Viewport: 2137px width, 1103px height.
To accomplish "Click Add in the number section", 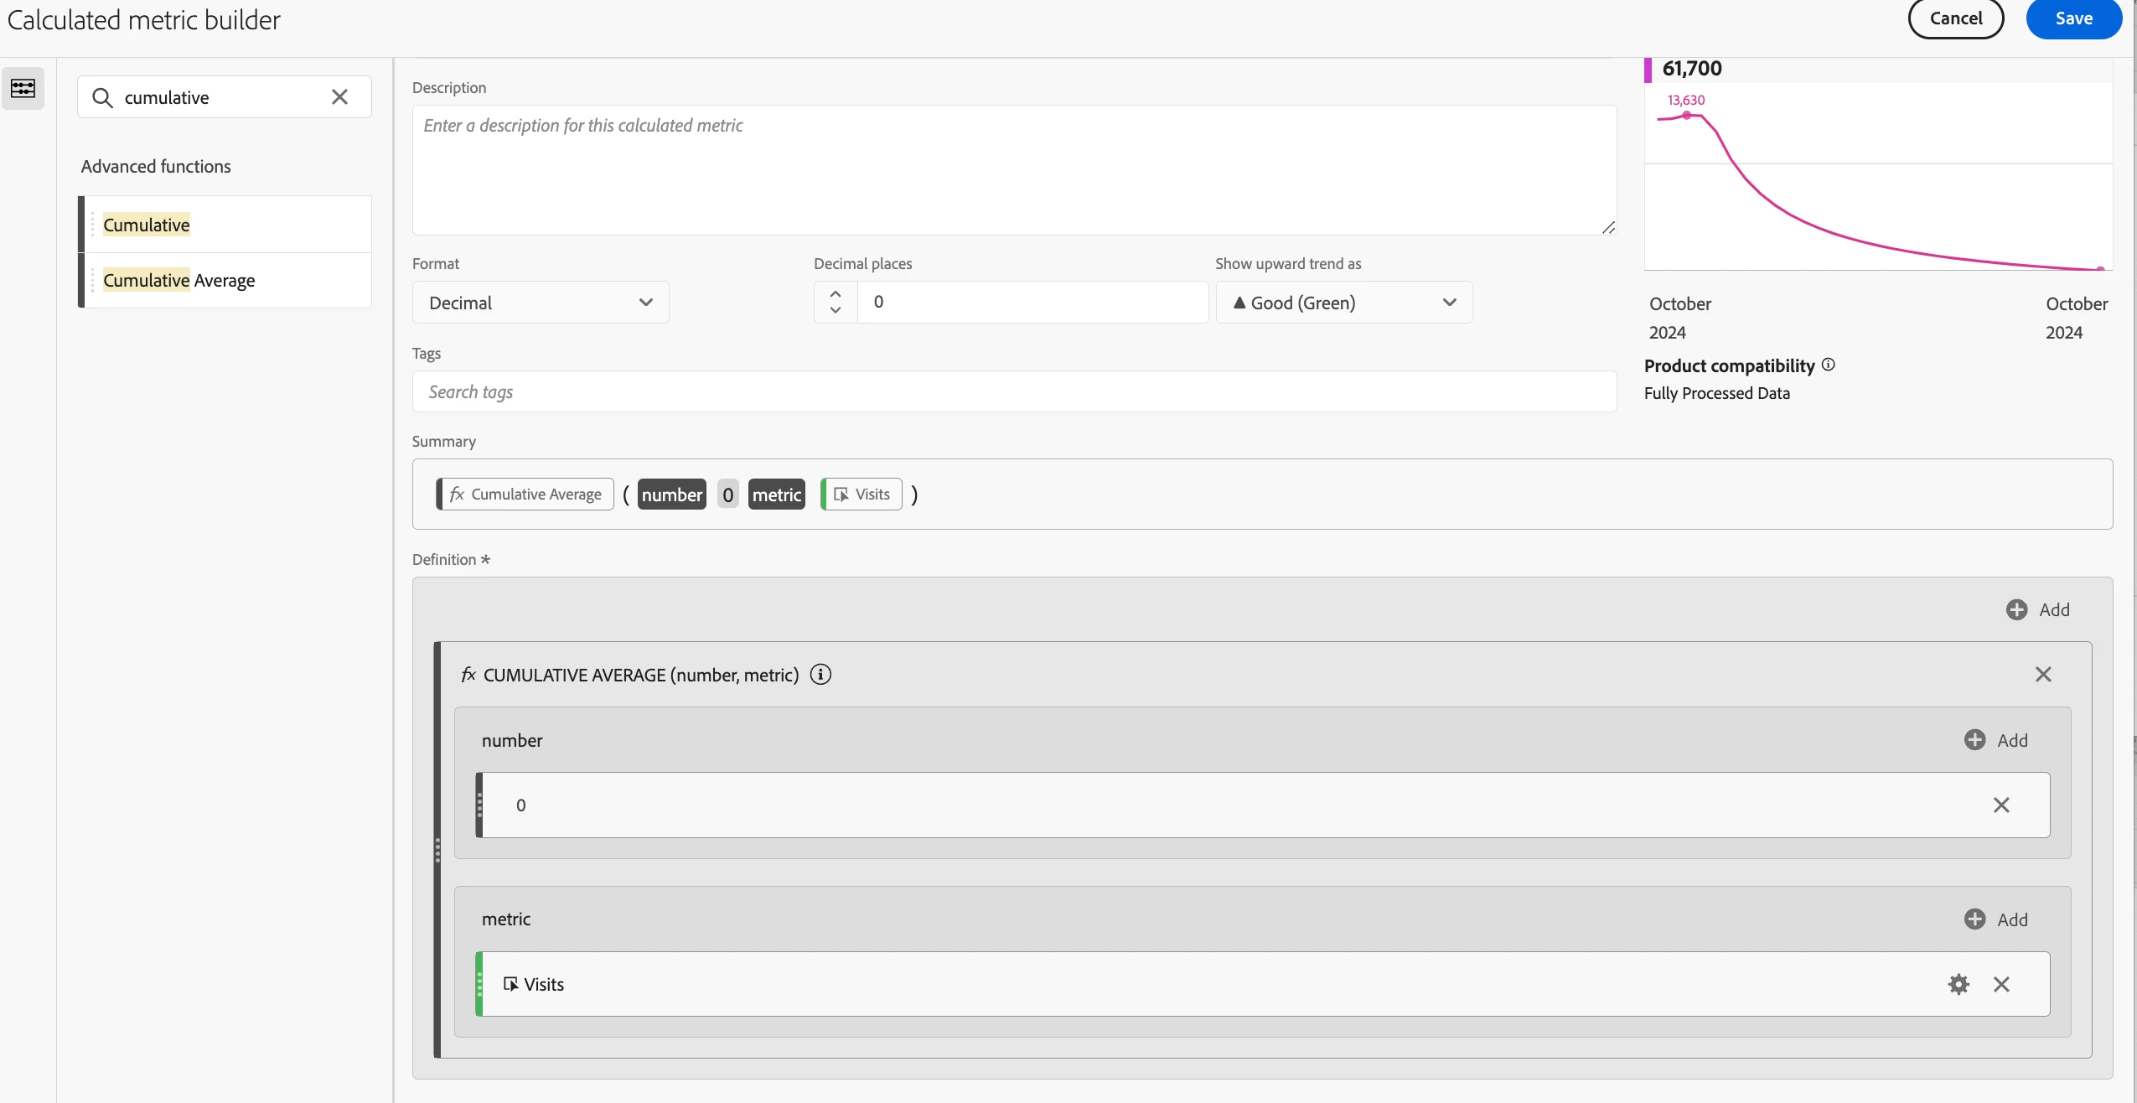I will 1995,740.
